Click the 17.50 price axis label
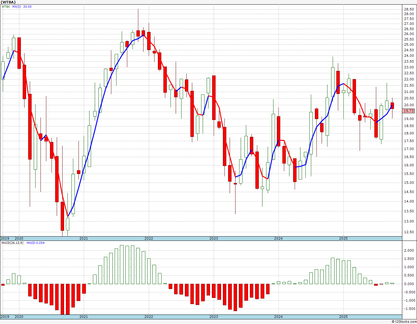The width and height of the screenshot is (417, 324). pyautogui.click(x=409, y=141)
